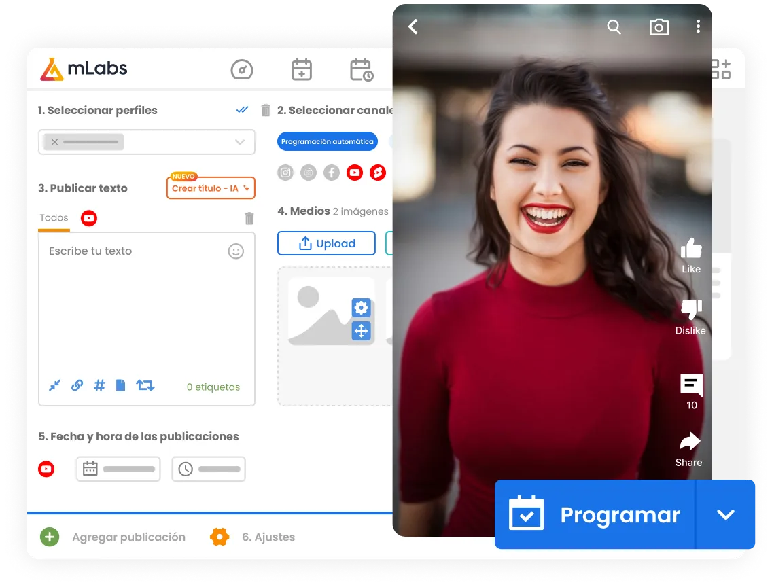Click the Upload button under Medios

[326, 243]
